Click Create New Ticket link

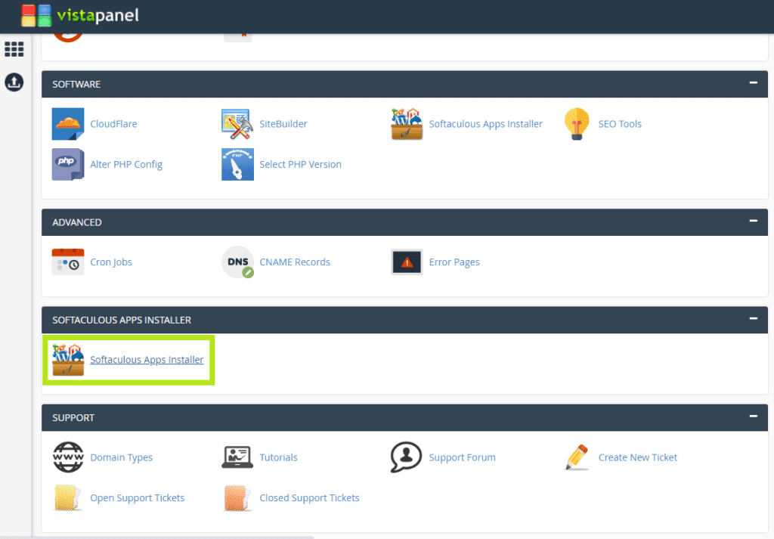[638, 457]
